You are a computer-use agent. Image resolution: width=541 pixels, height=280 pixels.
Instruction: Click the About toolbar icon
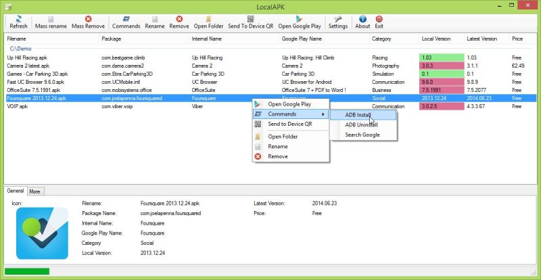tap(362, 22)
